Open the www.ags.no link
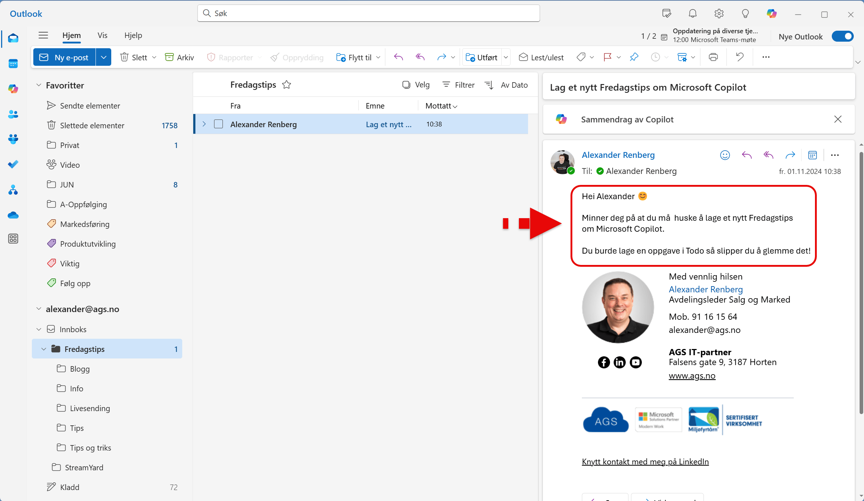 point(692,376)
